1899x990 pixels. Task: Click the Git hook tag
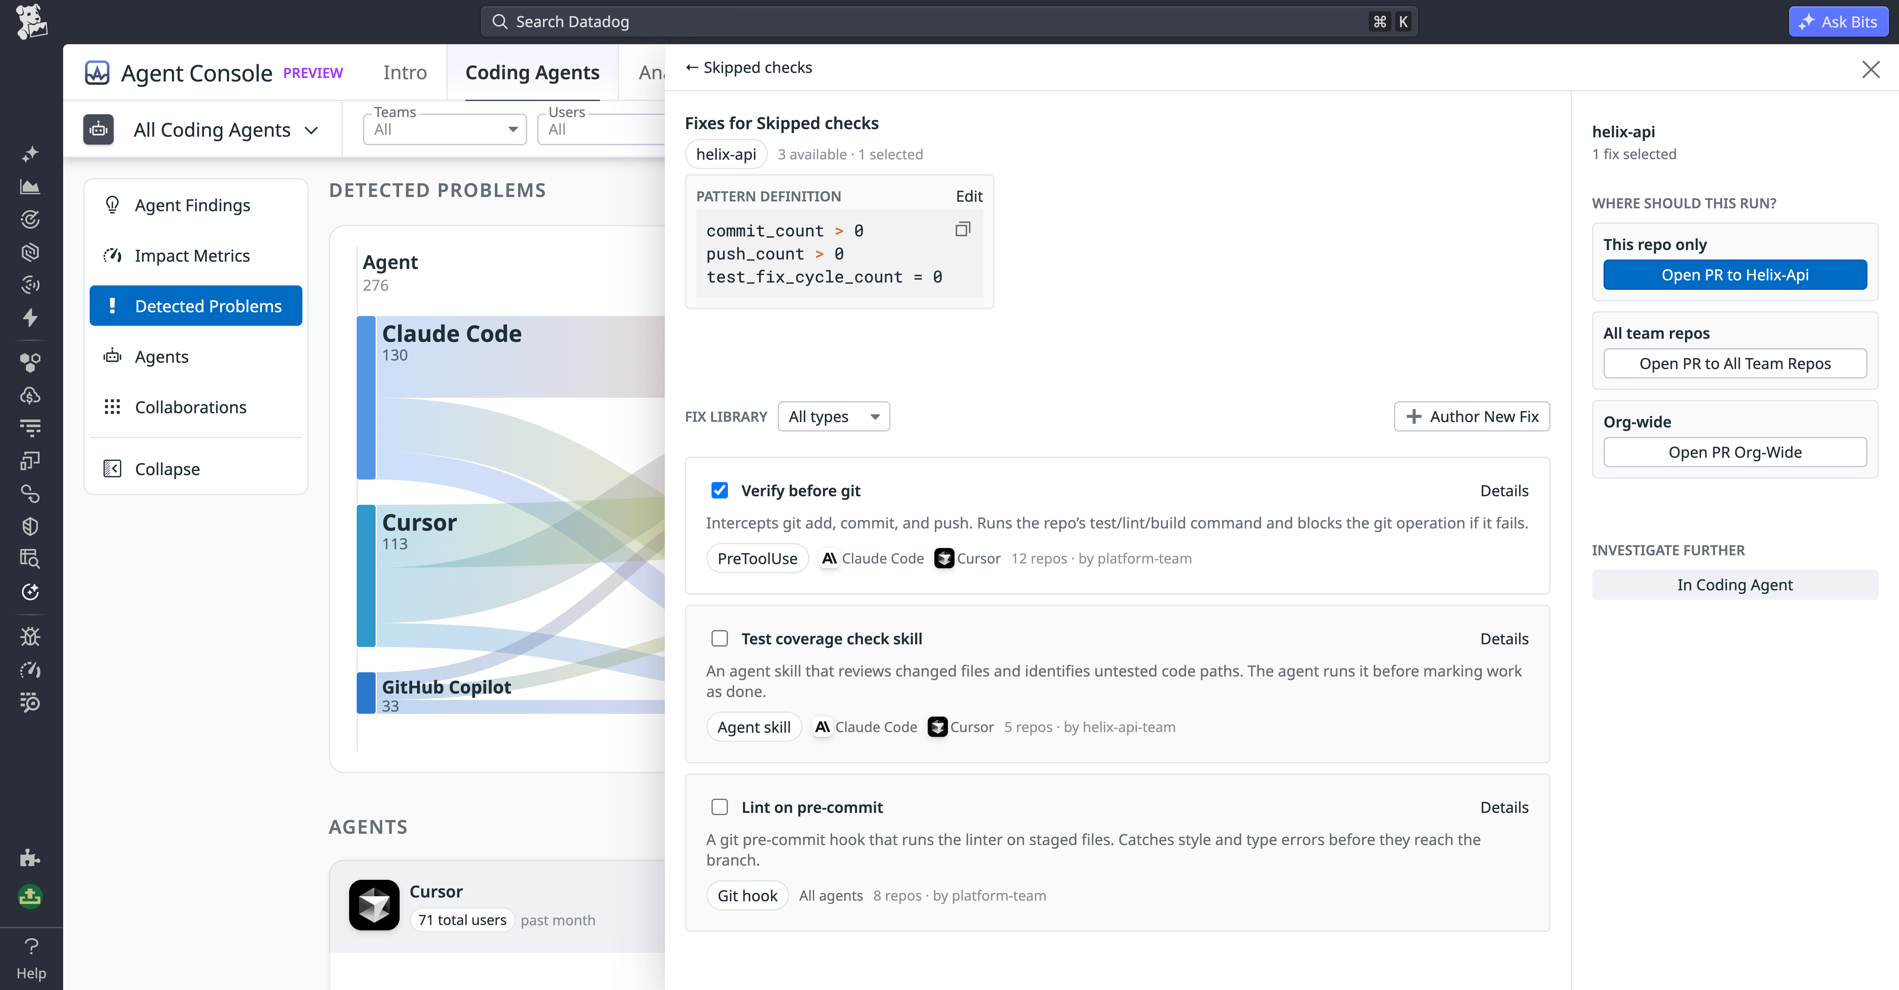pos(747,896)
